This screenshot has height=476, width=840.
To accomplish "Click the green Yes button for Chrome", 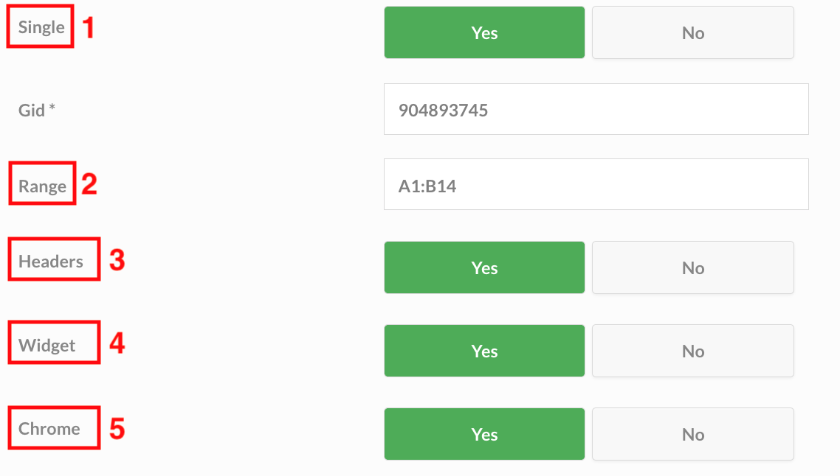I will coord(483,434).
